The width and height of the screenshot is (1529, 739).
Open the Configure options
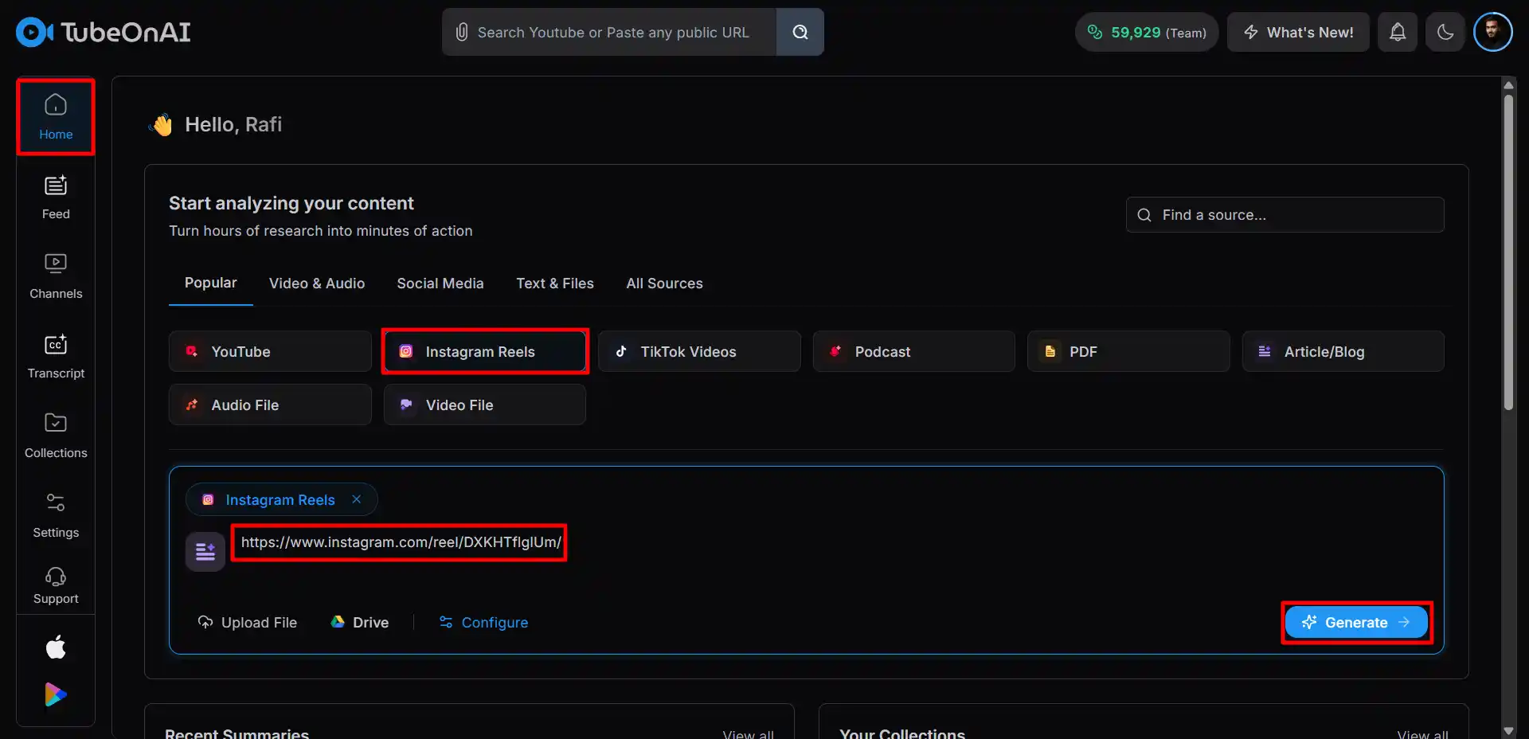point(483,623)
